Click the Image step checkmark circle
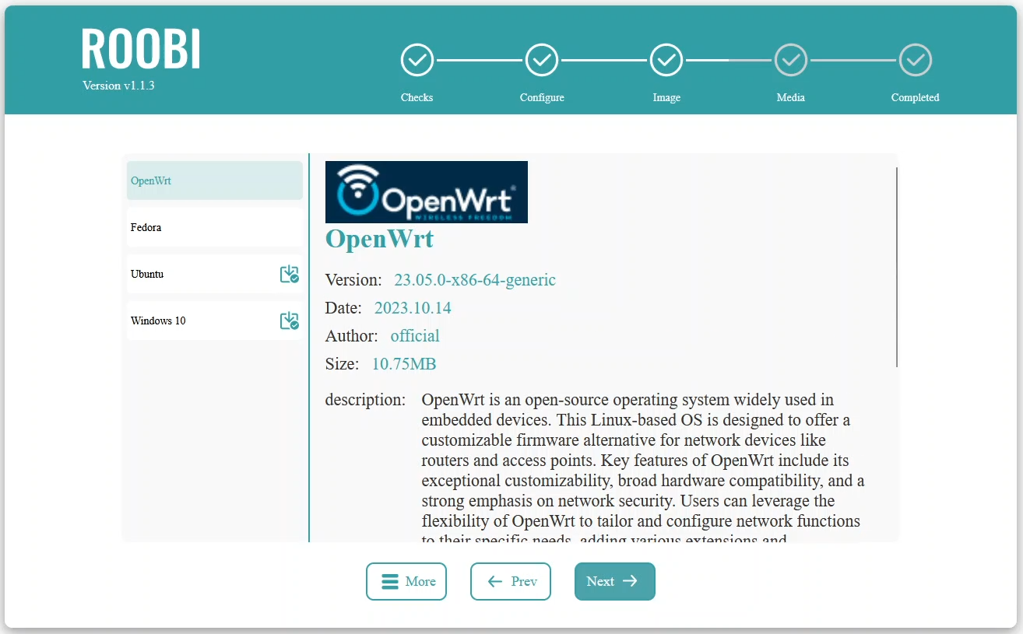1023x634 pixels. pos(666,60)
